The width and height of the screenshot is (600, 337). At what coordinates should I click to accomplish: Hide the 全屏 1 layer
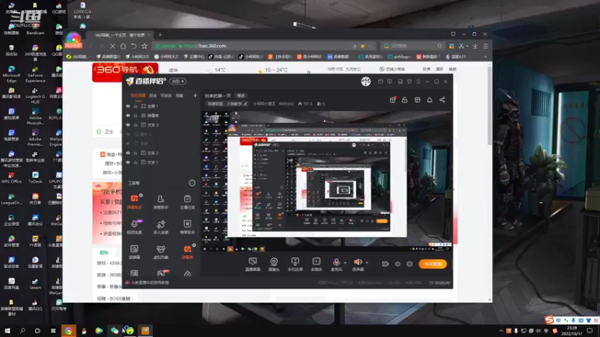[128, 106]
